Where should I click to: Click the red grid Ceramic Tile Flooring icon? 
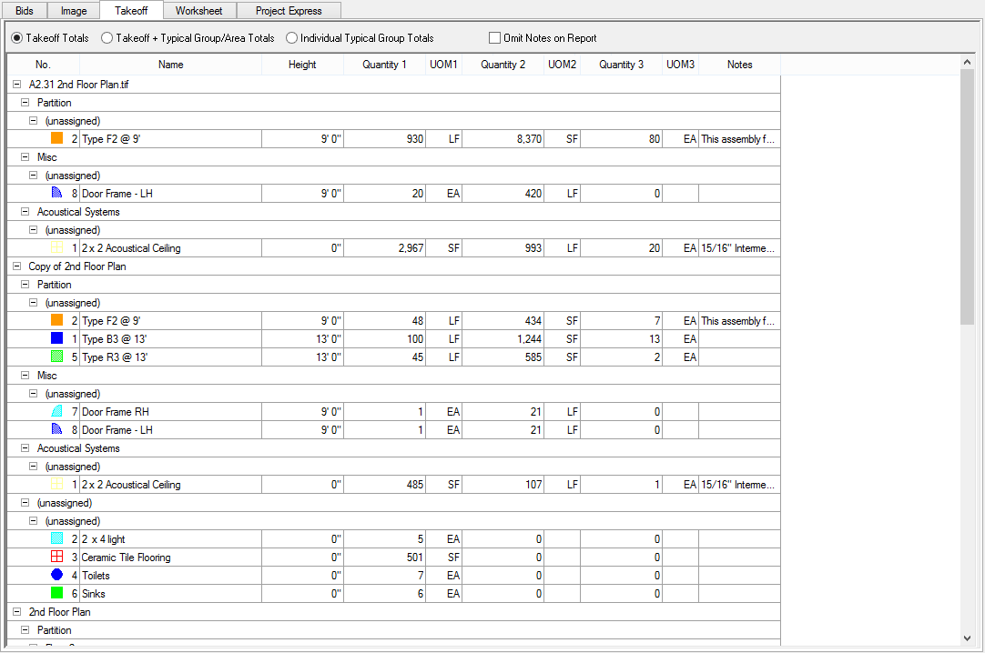click(57, 557)
